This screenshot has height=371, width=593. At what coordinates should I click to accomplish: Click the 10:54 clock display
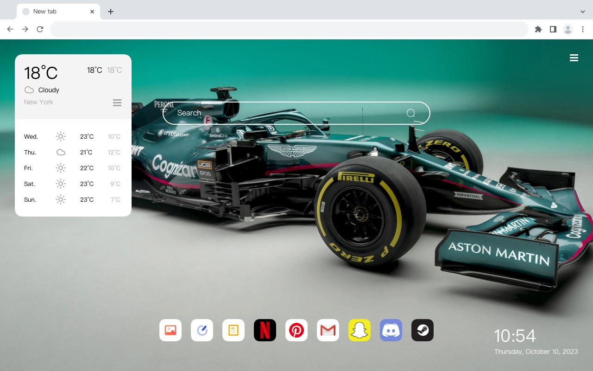click(x=515, y=336)
